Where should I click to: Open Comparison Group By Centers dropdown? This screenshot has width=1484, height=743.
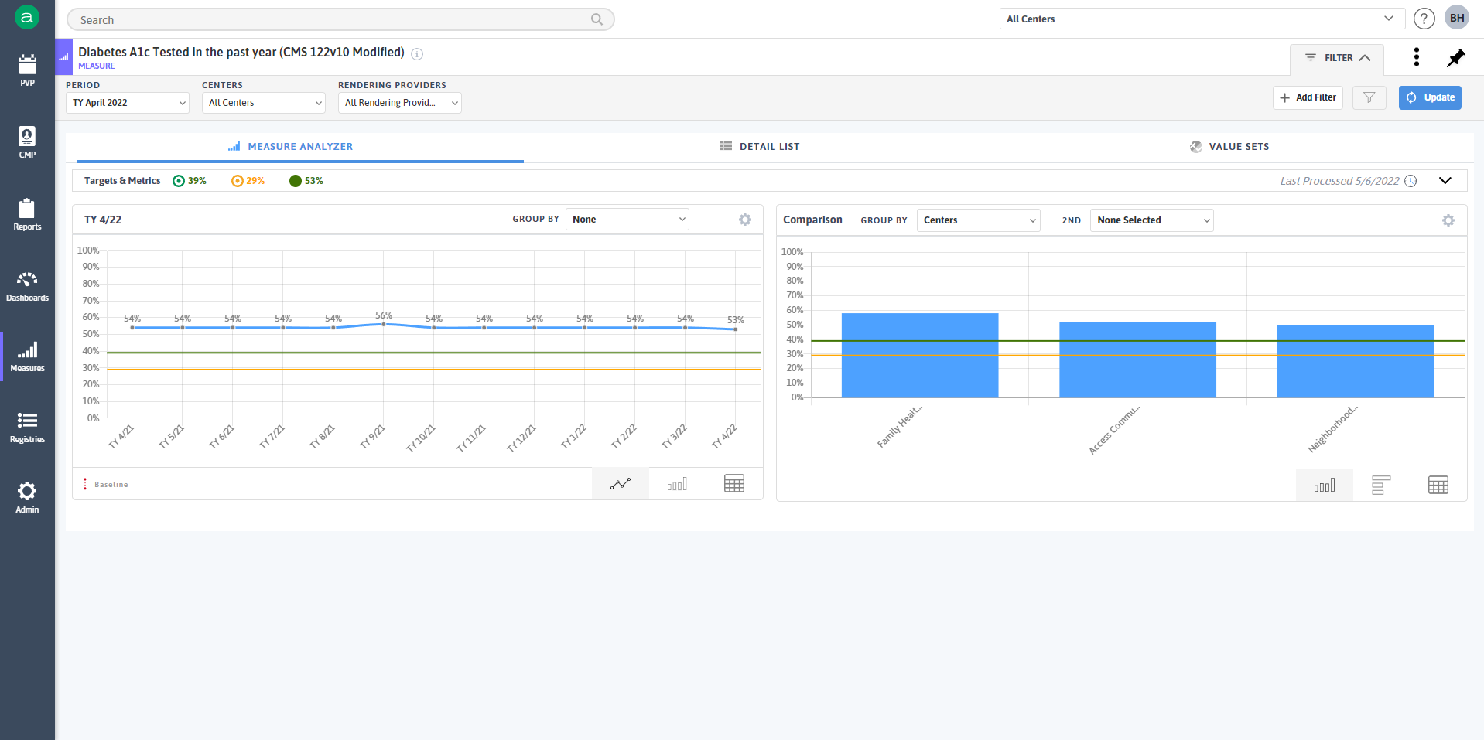click(979, 220)
